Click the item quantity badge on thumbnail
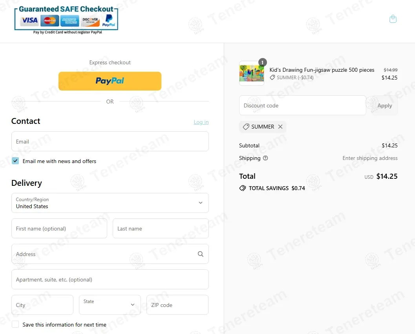This screenshot has height=334, width=415. [262, 62]
